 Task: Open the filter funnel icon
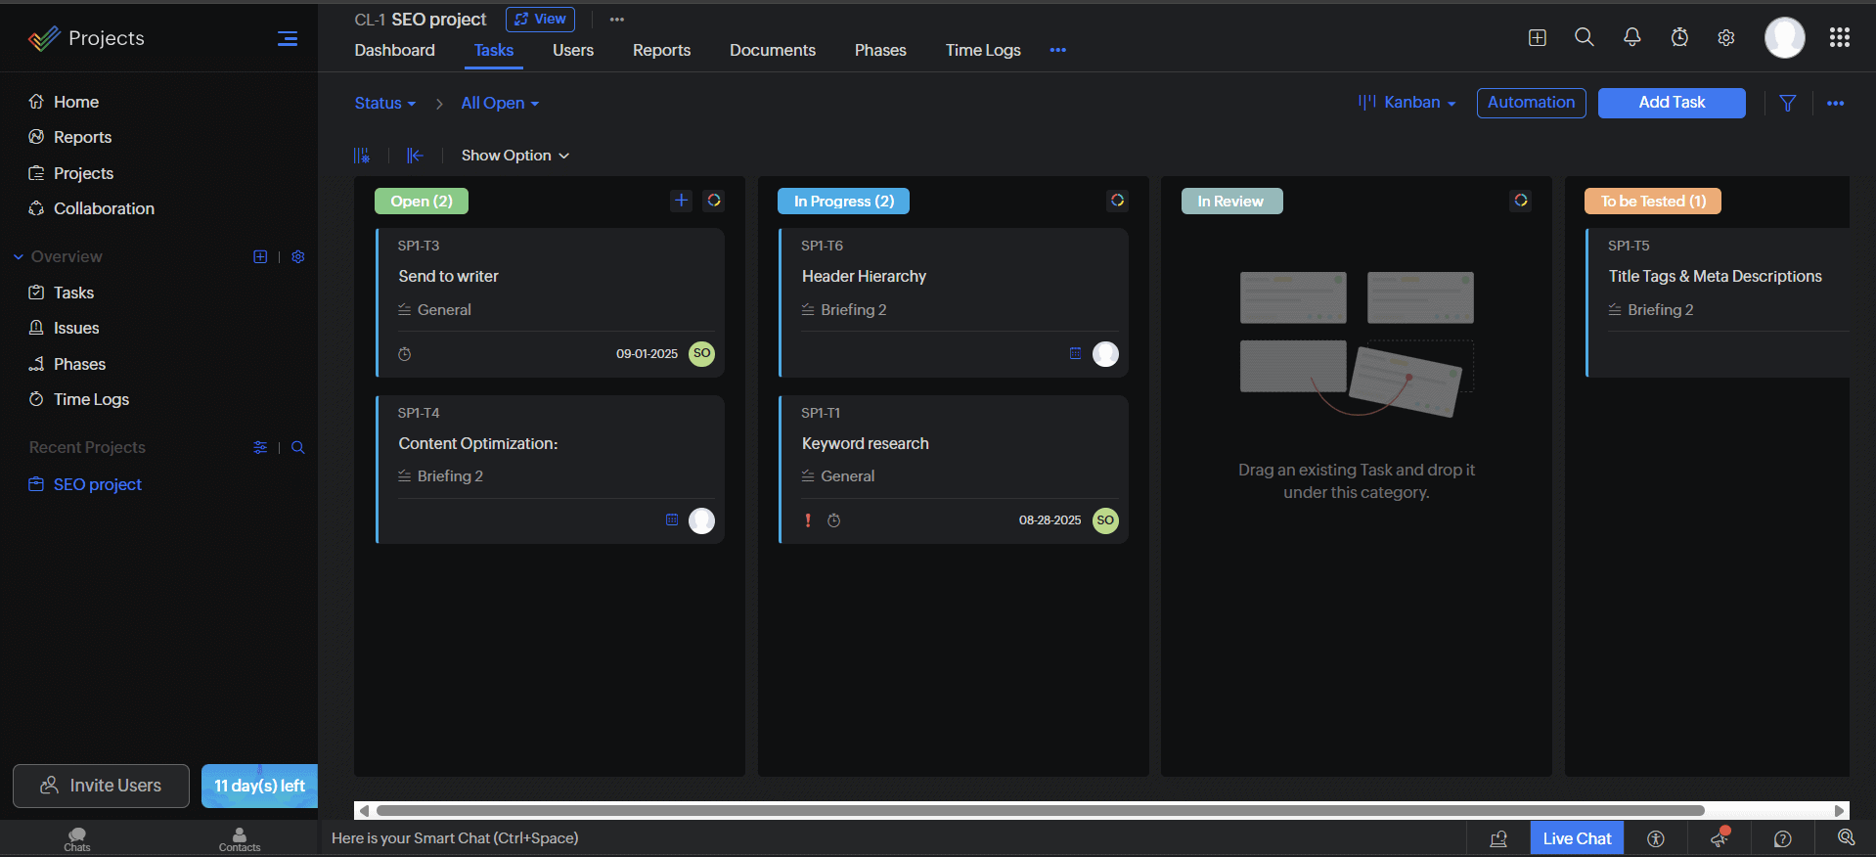[1787, 104]
